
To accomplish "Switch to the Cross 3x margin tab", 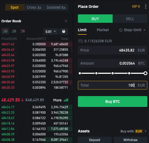I will click(x=34, y=7).
